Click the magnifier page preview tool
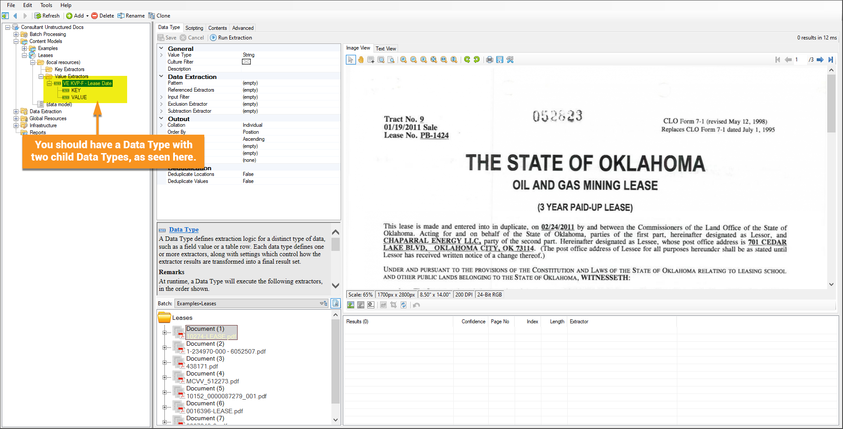843x429 pixels. coord(391,60)
